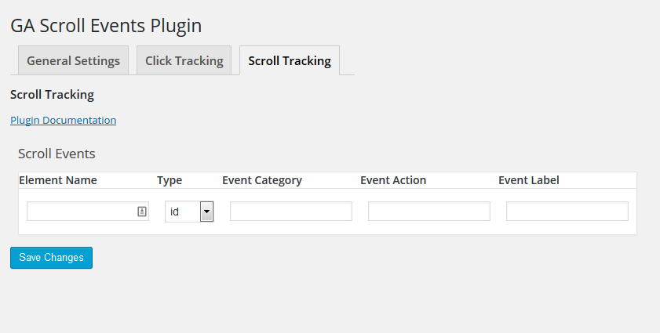Switch to the General Settings tab
Viewport: 660px width, 333px height.
coord(73,60)
